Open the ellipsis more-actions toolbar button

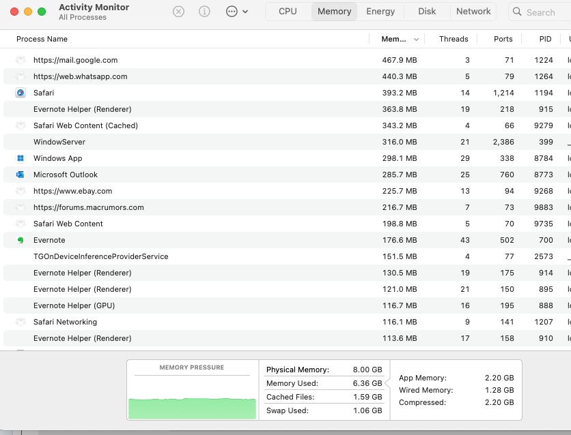tap(232, 12)
